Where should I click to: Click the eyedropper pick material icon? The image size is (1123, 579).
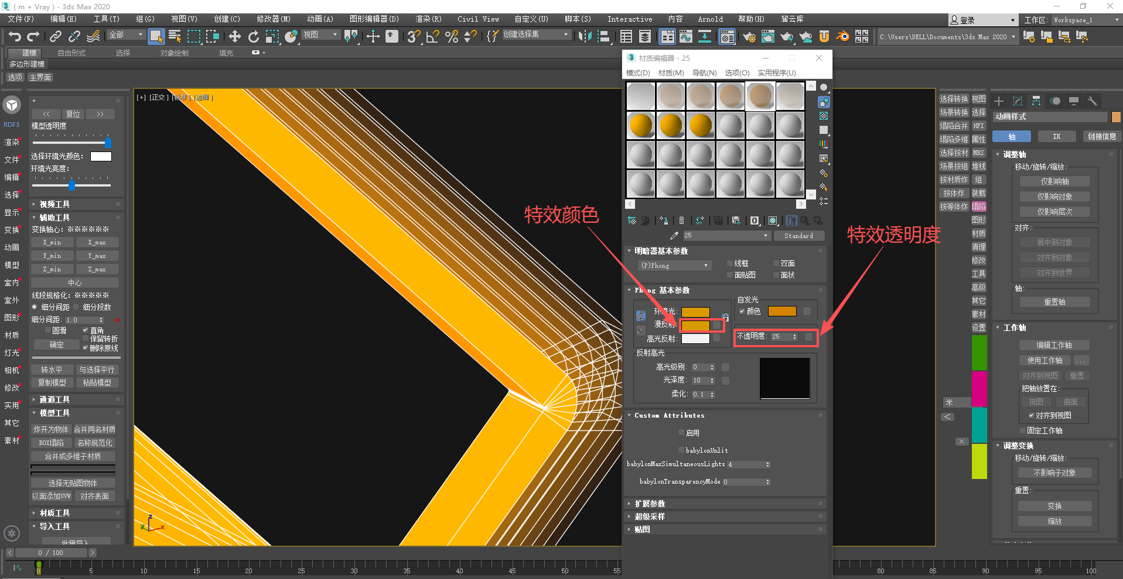(674, 236)
